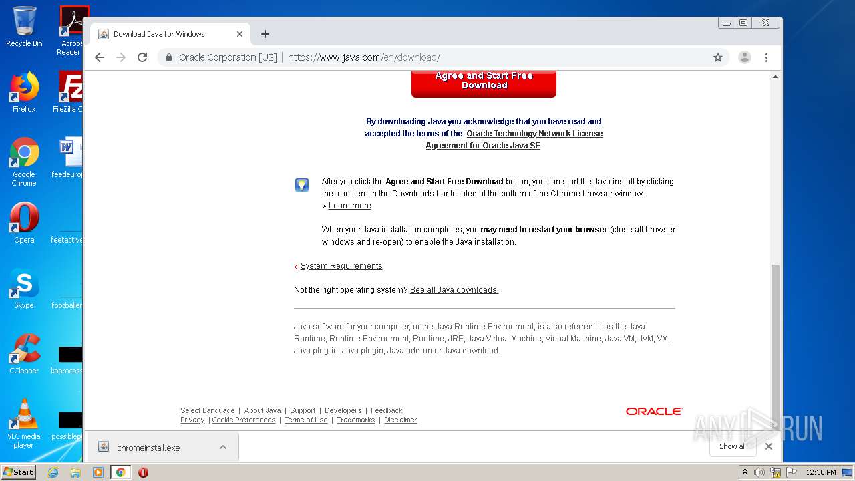
Task: Open Terms of Use footer link
Action: pyautogui.click(x=306, y=420)
